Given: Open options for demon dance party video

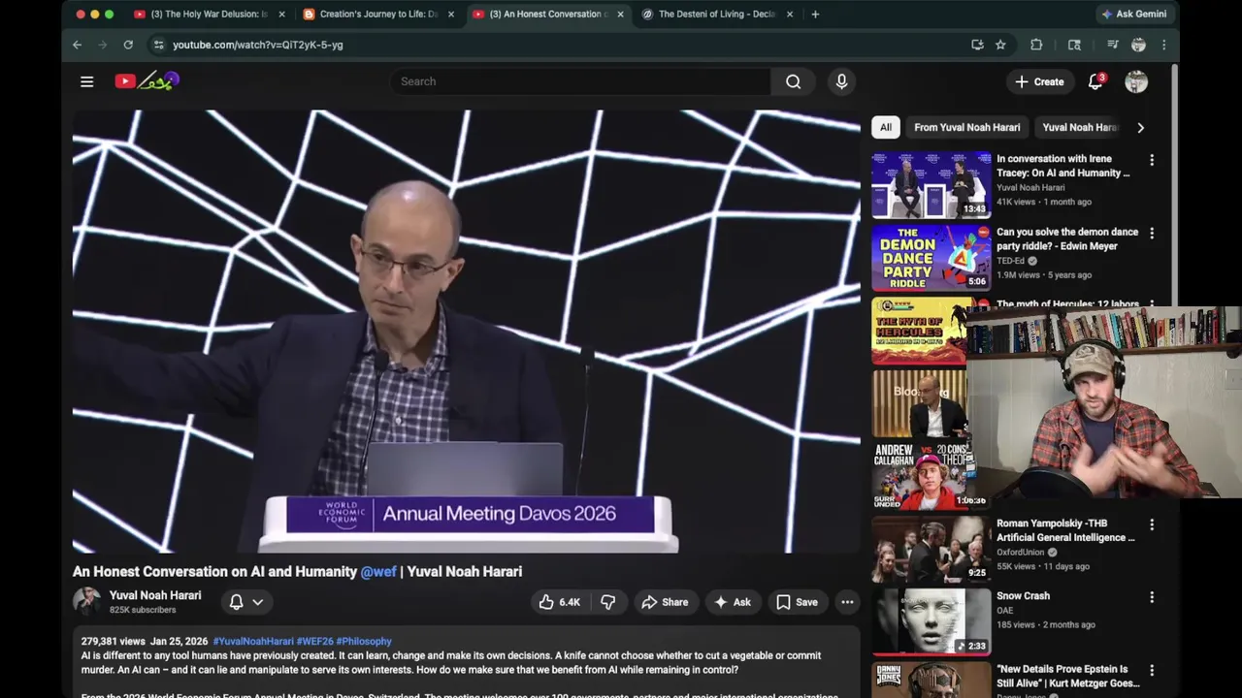Looking at the screenshot, I should (1152, 234).
